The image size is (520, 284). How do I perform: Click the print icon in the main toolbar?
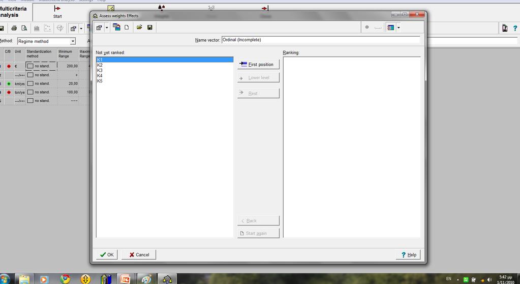click(14, 28)
